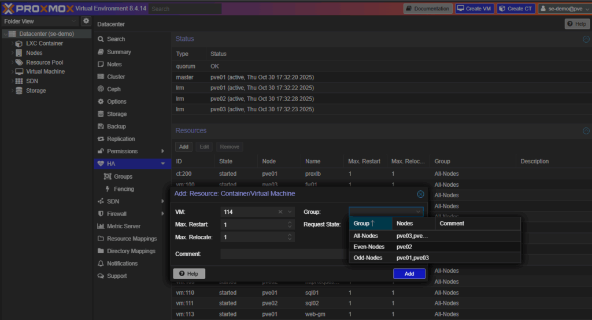This screenshot has height=320, width=592.
Task: Click the Fencing bolt icon
Action: pos(108,189)
